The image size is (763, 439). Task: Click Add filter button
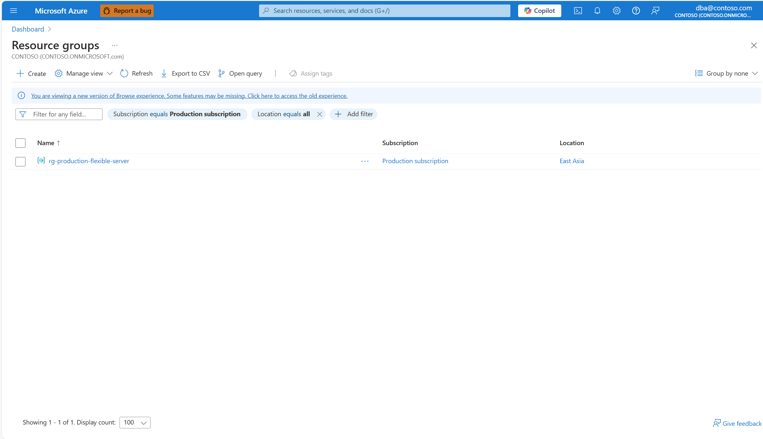[353, 114]
